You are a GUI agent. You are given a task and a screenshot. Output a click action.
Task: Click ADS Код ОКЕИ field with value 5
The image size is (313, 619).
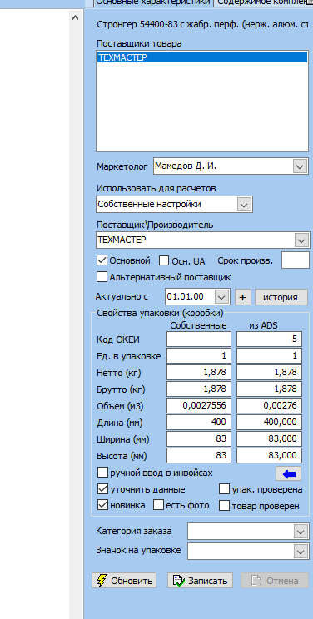(x=269, y=339)
